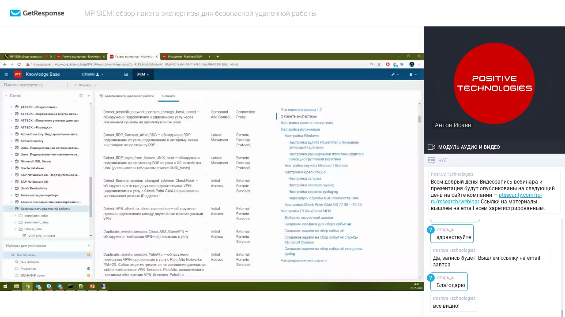Image resolution: width=565 pixels, height=317 pixels.
Task: Select the enrichment_rules folder
Action: 36,222
